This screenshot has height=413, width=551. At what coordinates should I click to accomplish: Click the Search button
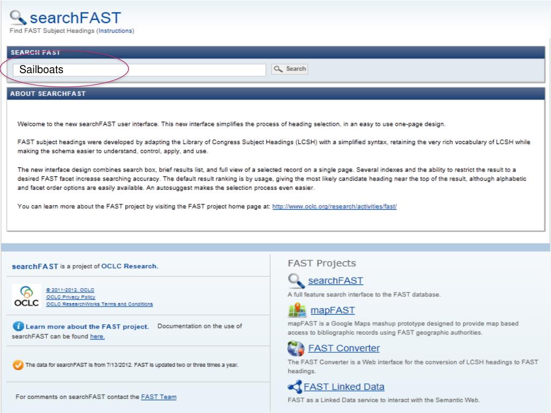(289, 69)
